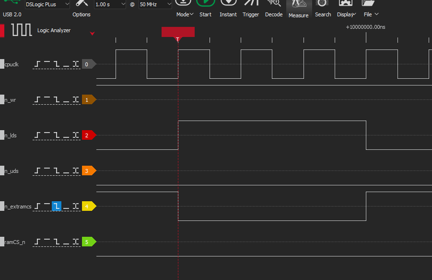Image resolution: width=432 pixels, height=280 pixels.
Task: Set rising edge trigger on cpuclk
Action: click(37, 64)
